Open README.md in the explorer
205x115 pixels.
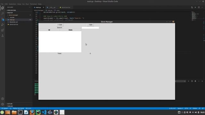coord(13,22)
